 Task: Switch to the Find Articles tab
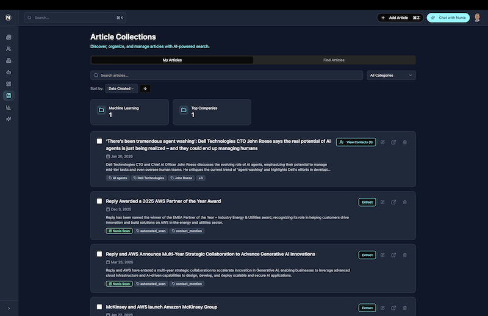334,60
